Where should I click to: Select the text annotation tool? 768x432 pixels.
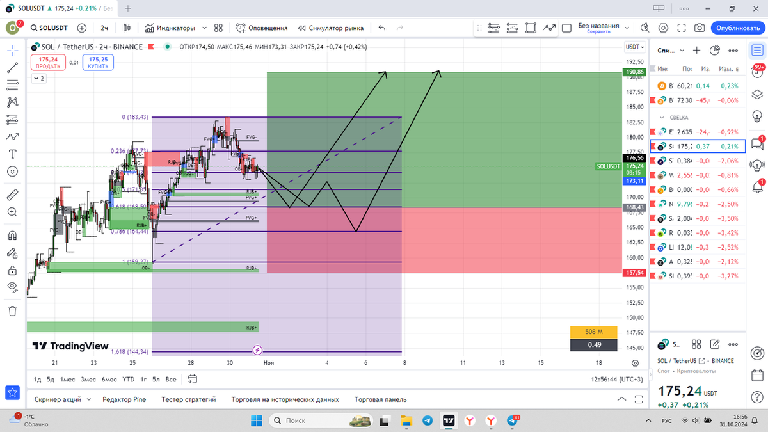coord(12,154)
